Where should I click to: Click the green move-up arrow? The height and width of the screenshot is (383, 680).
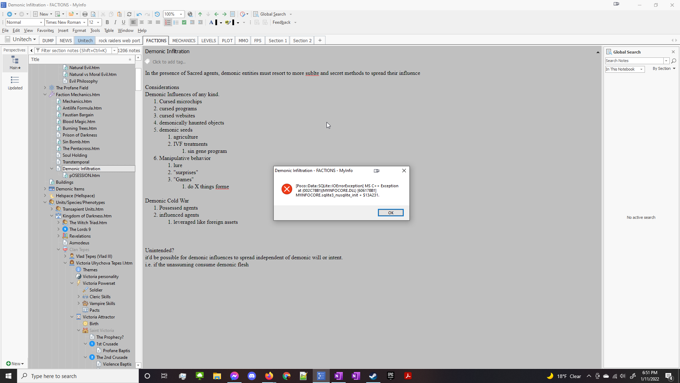point(200,14)
